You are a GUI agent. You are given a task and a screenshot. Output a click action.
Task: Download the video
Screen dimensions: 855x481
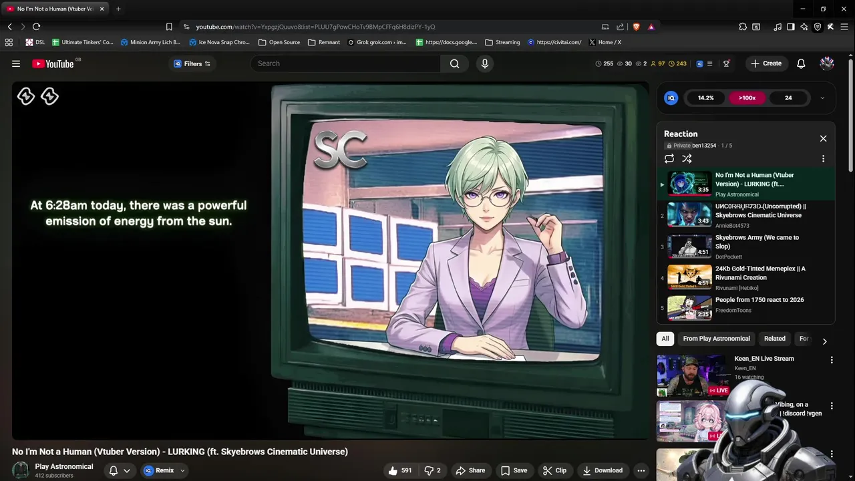click(603, 470)
